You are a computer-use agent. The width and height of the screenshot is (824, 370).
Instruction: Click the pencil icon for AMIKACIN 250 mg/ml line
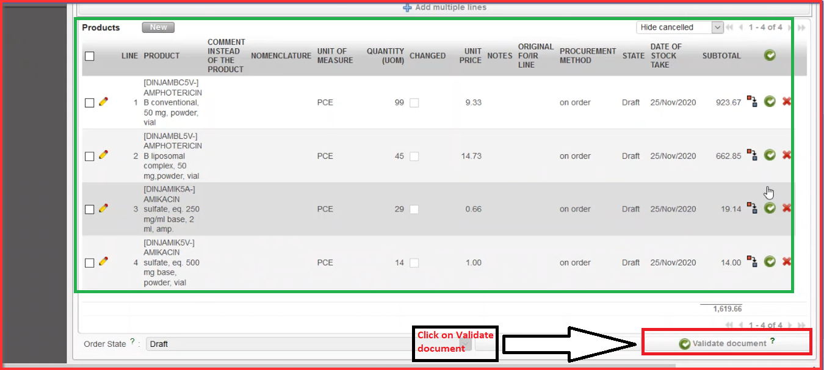(x=103, y=208)
